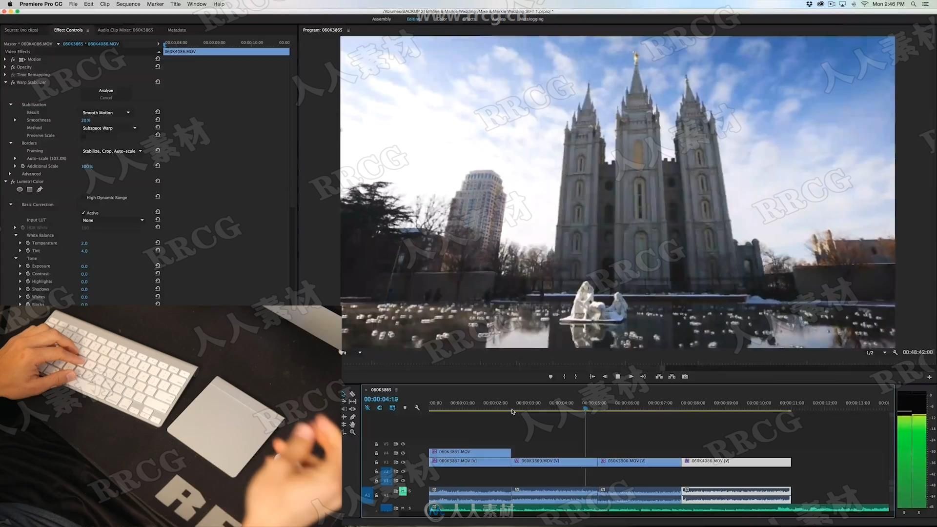Click the timeline timecode 00:00:04:15
Screen dimensions: 937x527
[381, 399]
